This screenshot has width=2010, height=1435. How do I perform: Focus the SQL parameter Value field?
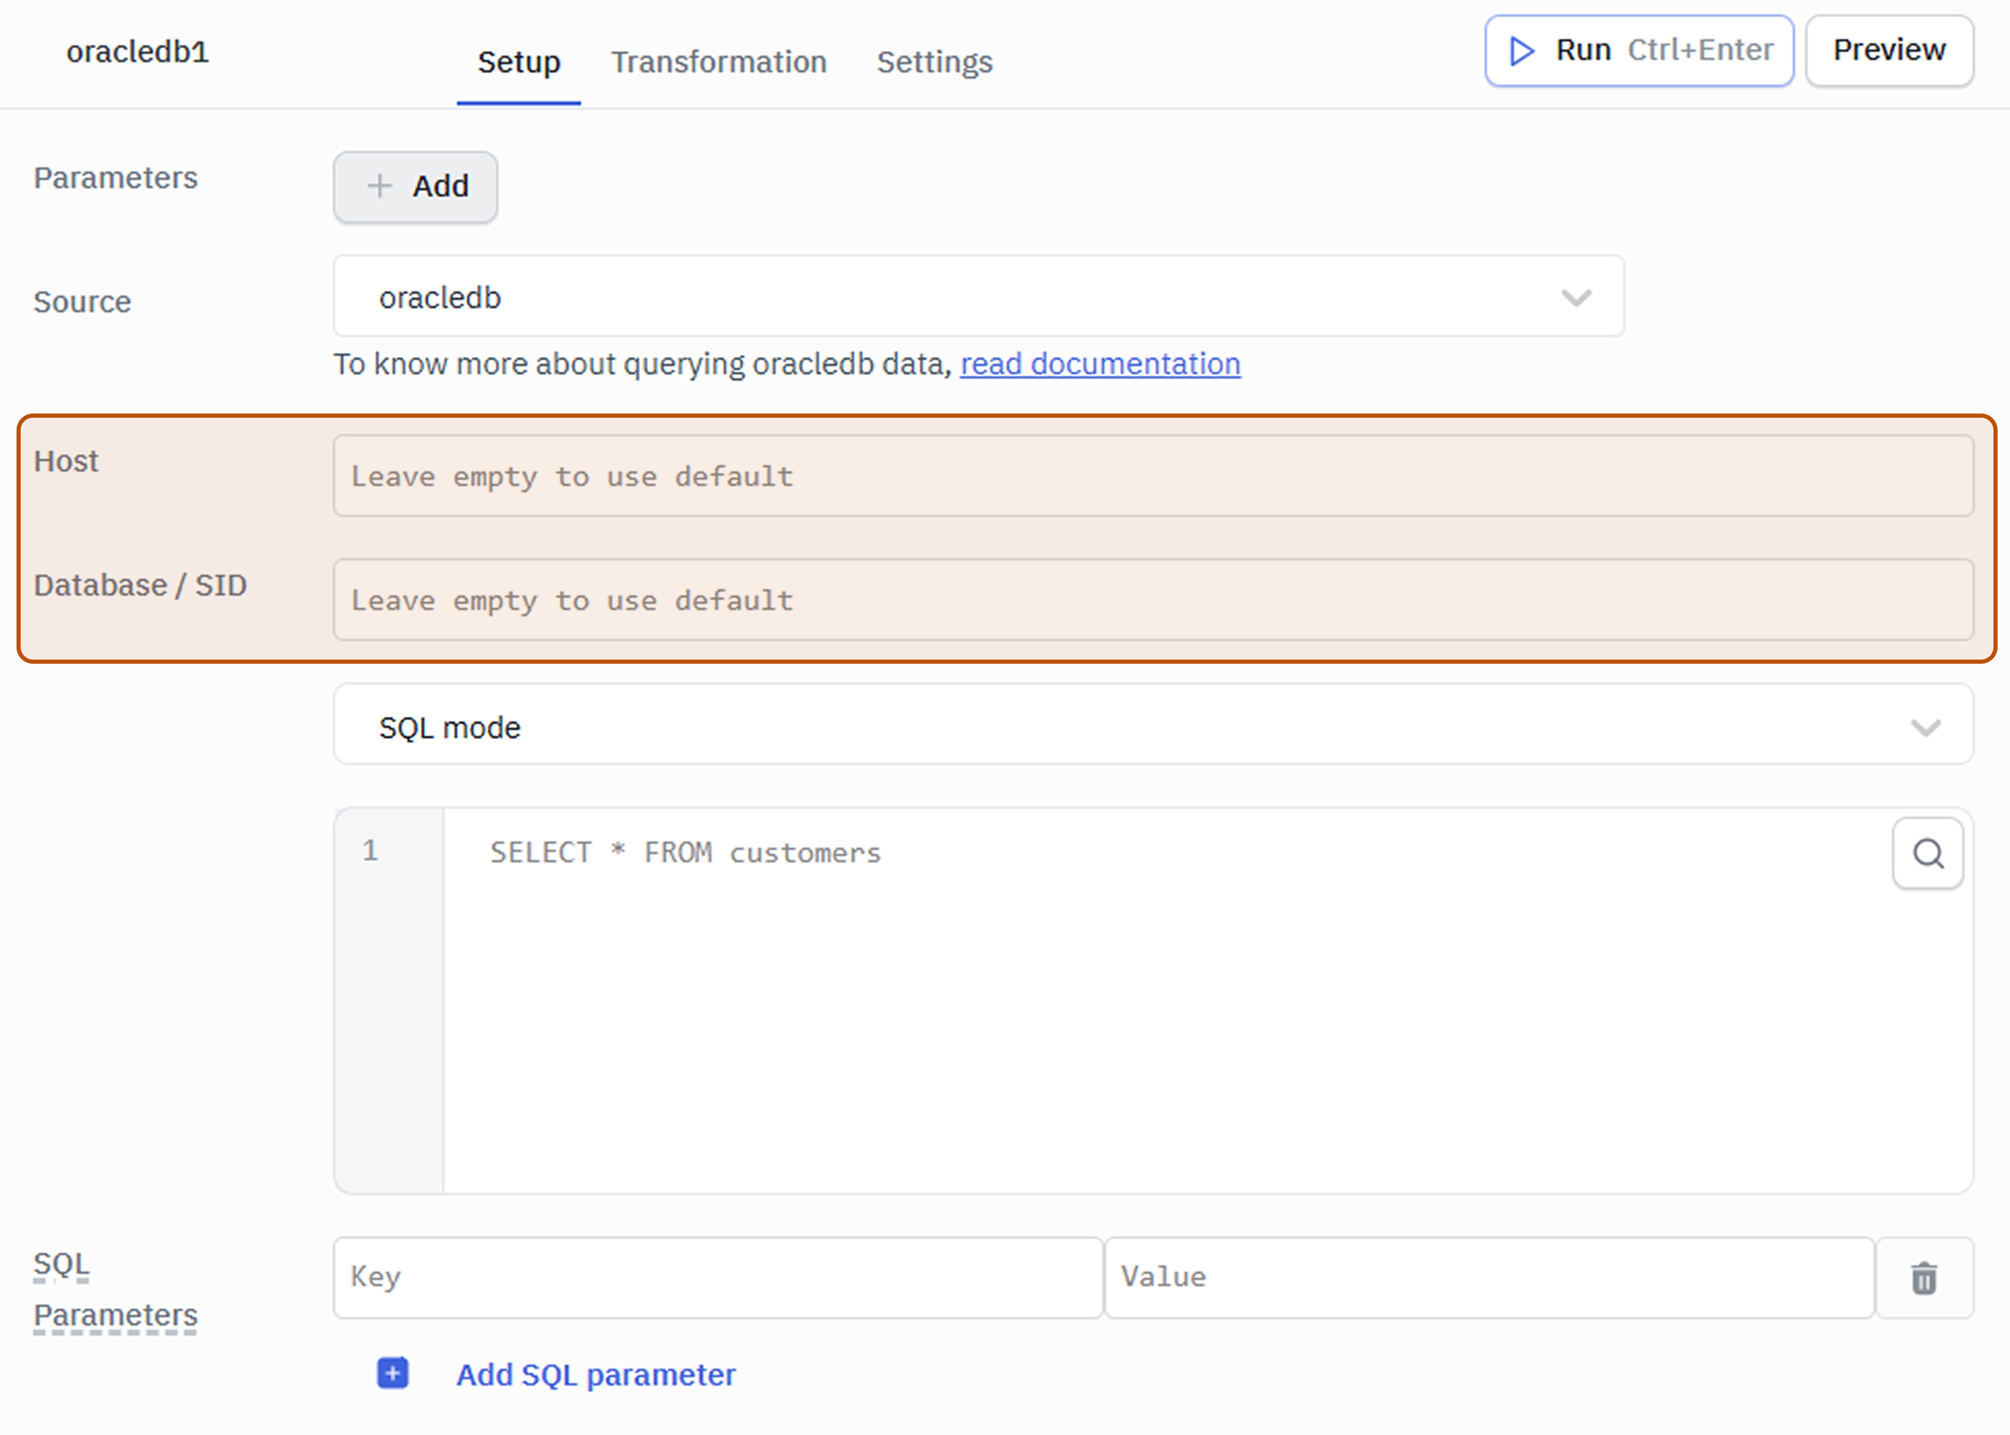point(1489,1278)
